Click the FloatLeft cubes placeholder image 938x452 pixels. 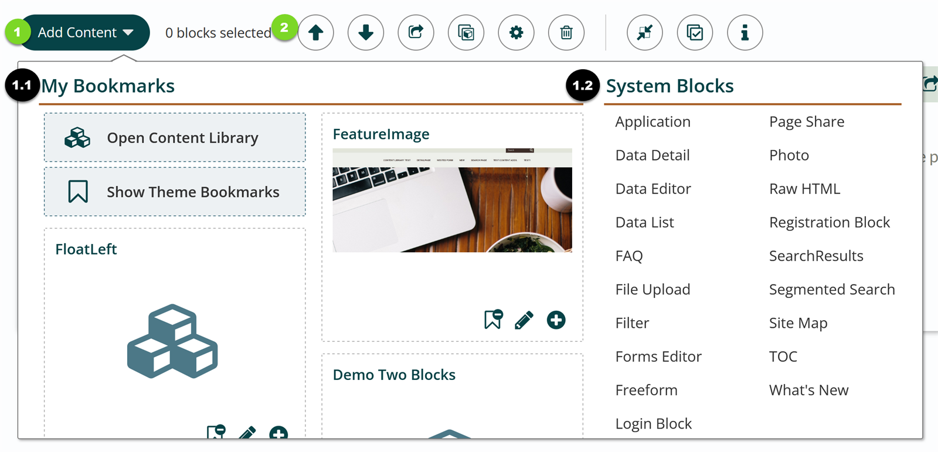pyautogui.click(x=172, y=341)
